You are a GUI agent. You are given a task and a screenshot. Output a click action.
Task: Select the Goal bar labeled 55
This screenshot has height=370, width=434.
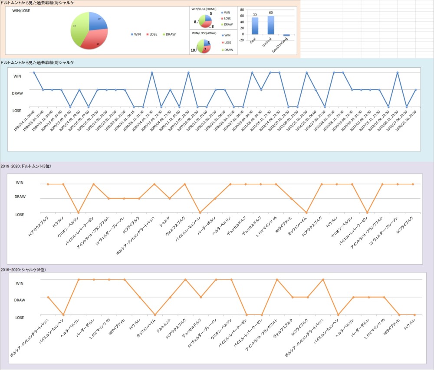[255, 26]
